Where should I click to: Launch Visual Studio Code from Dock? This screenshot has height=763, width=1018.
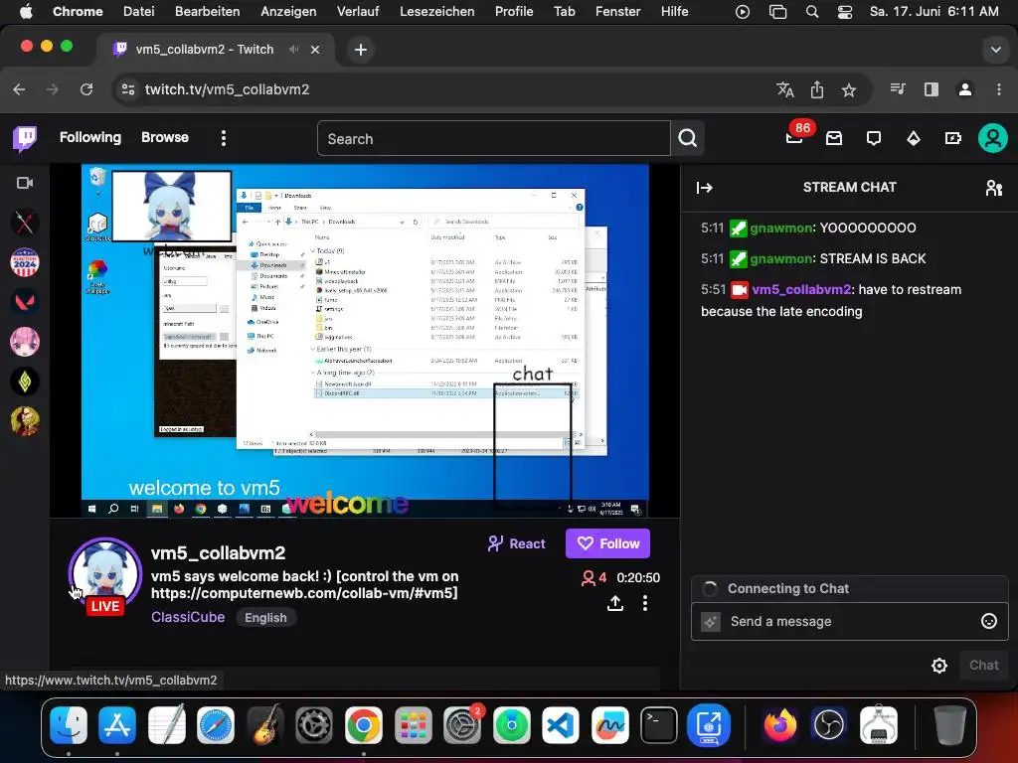pos(561,724)
